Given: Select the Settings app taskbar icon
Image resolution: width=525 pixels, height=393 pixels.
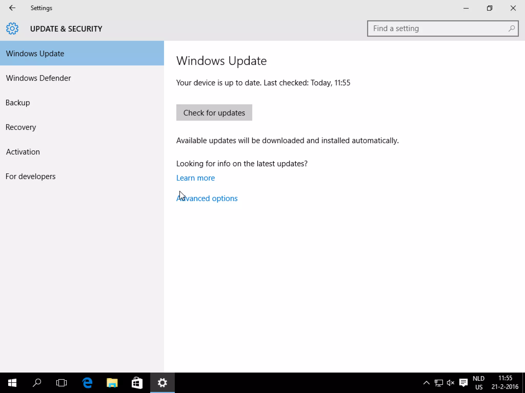Looking at the screenshot, I should click(x=162, y=383).
